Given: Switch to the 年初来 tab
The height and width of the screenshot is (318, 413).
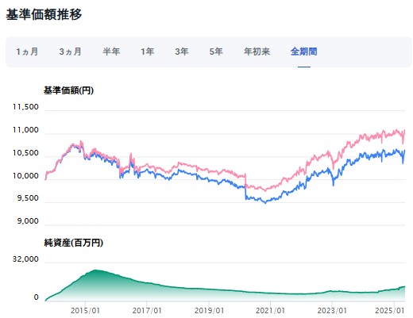Looking at the screenshot, I should point(257,52).
